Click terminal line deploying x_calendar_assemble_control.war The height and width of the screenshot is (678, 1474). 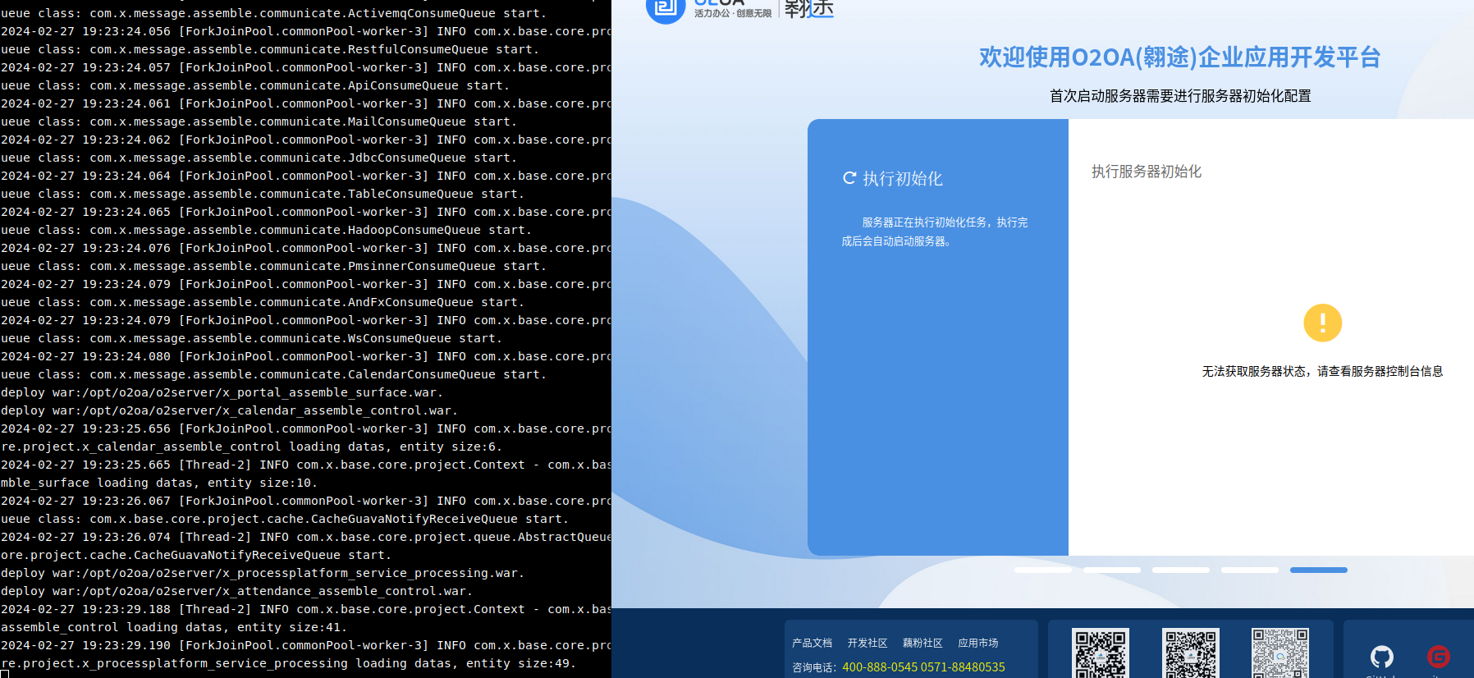click(229, 410)
